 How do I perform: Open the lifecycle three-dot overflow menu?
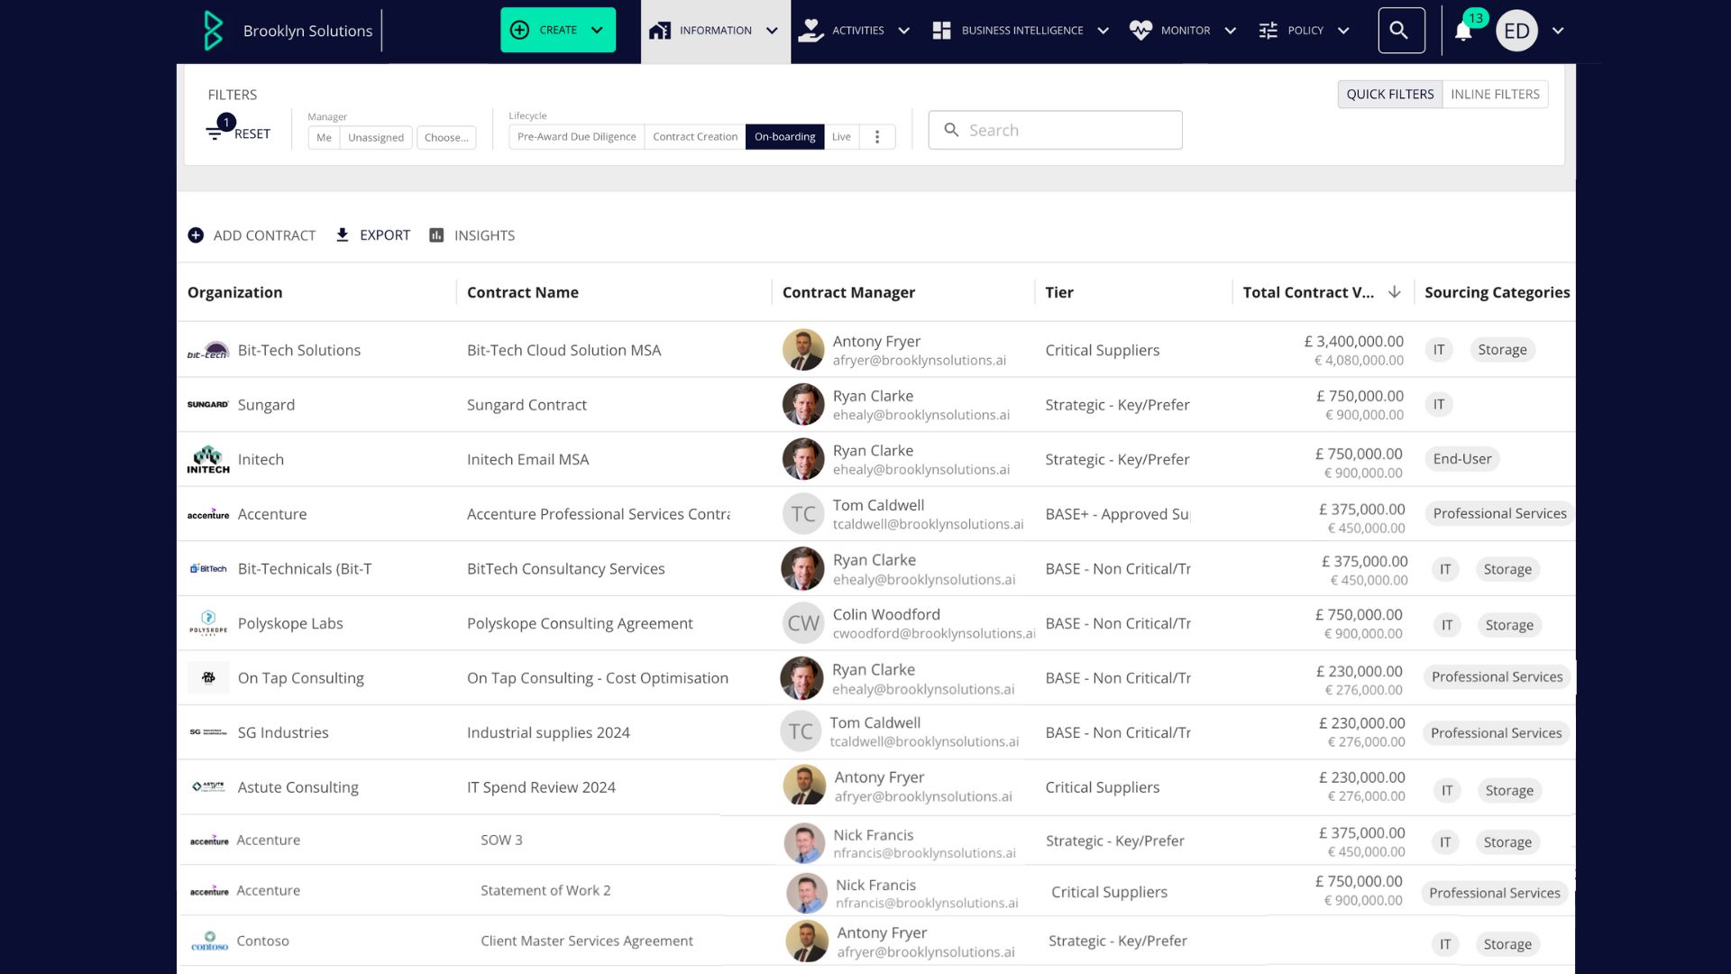click(876, 136)
